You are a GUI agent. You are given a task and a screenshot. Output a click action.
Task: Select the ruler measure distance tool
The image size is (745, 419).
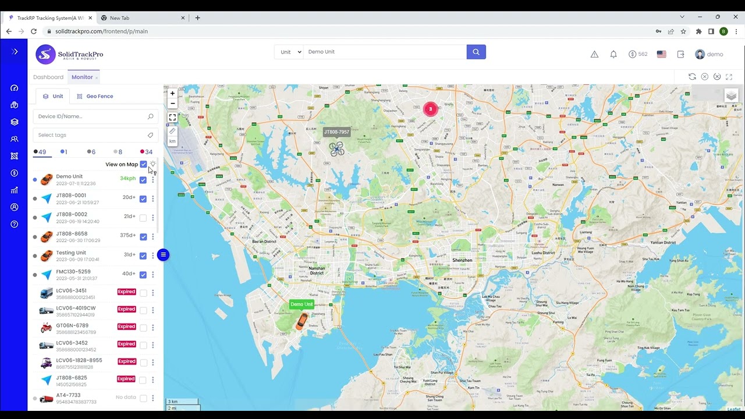[x=172, y=131]
